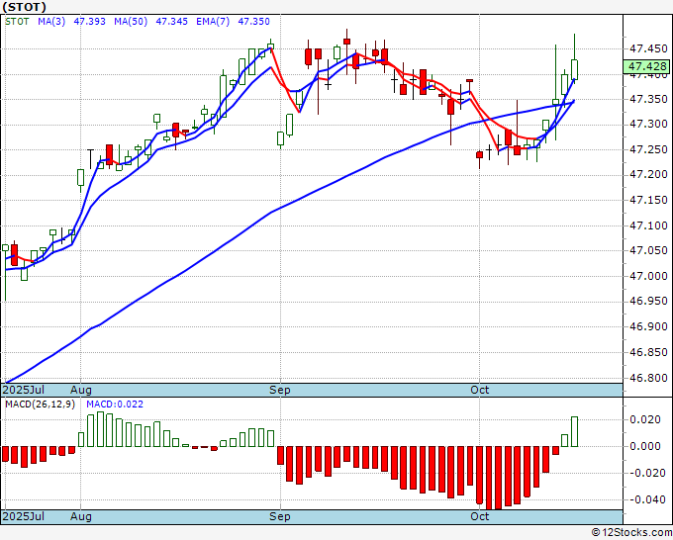This screenshot has height=540, width=673.
Task: Click the (STOT) chart title
Action: pyautogui.click(x=24, y=7)
